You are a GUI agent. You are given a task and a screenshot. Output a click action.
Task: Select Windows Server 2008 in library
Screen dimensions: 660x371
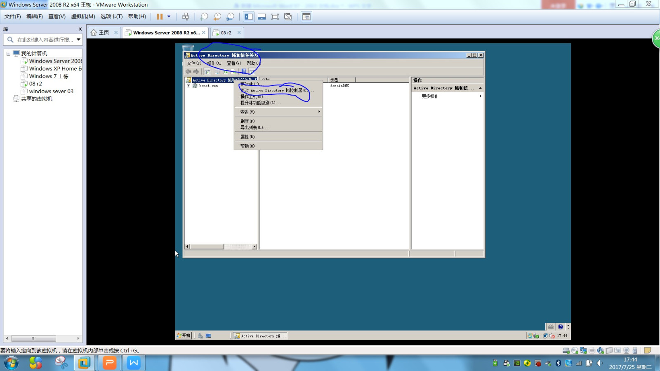coord(52,61)
